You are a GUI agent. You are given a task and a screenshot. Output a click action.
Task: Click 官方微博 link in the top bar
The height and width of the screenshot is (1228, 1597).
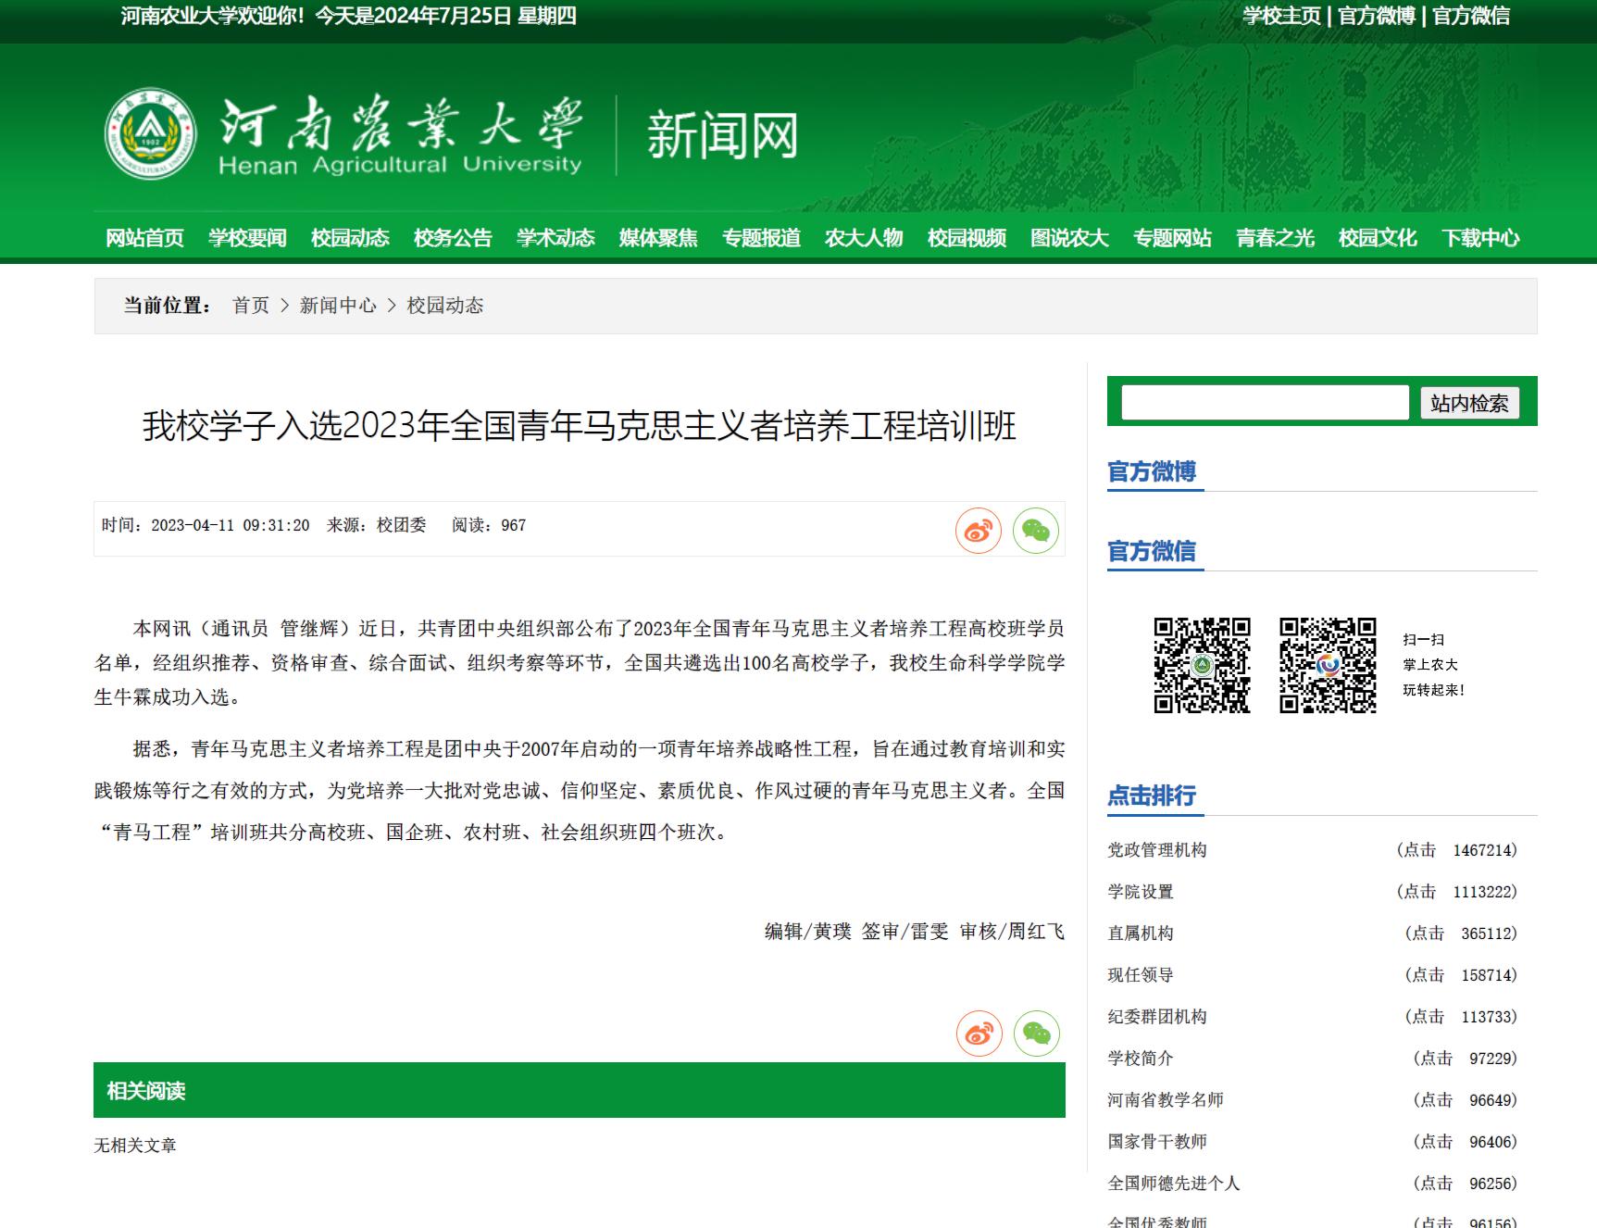(x=1376, y=16)
